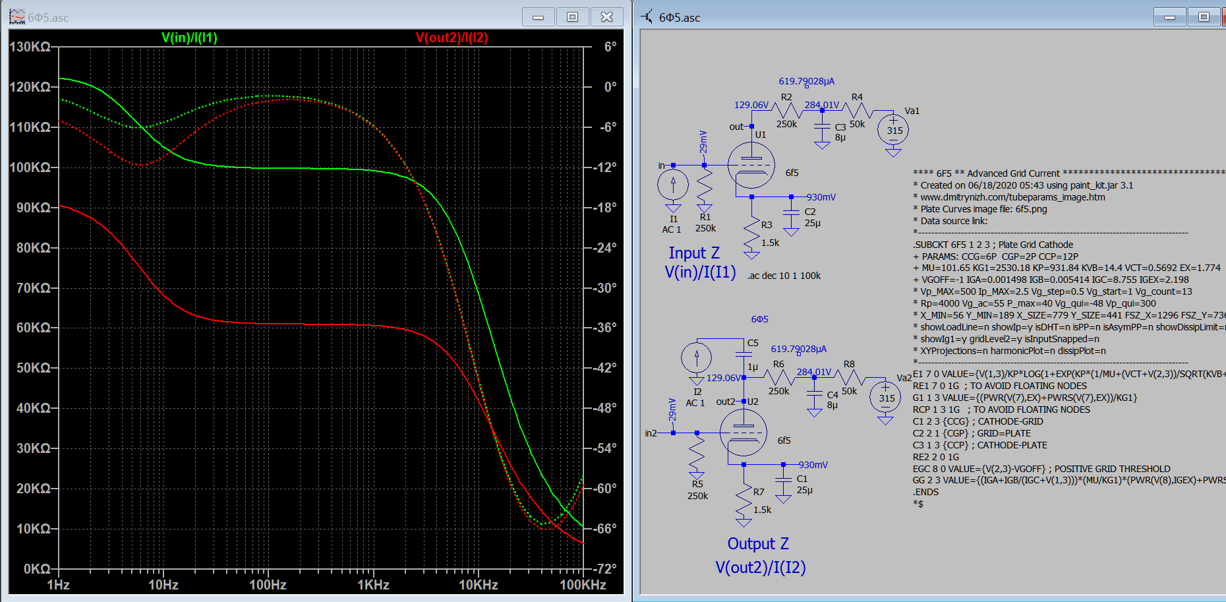Select the I2 current source symbol
This screenshot has height=602, width=1226.
697,358
